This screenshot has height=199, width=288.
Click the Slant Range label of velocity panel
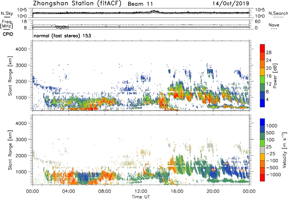tap(10, 150)
